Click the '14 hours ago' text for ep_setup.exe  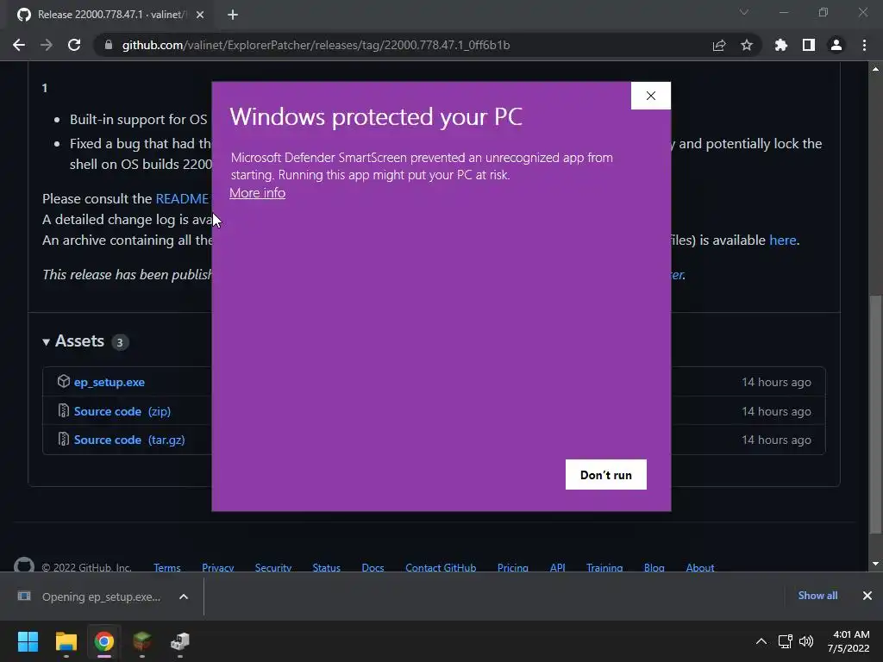[x=776, y=382]
